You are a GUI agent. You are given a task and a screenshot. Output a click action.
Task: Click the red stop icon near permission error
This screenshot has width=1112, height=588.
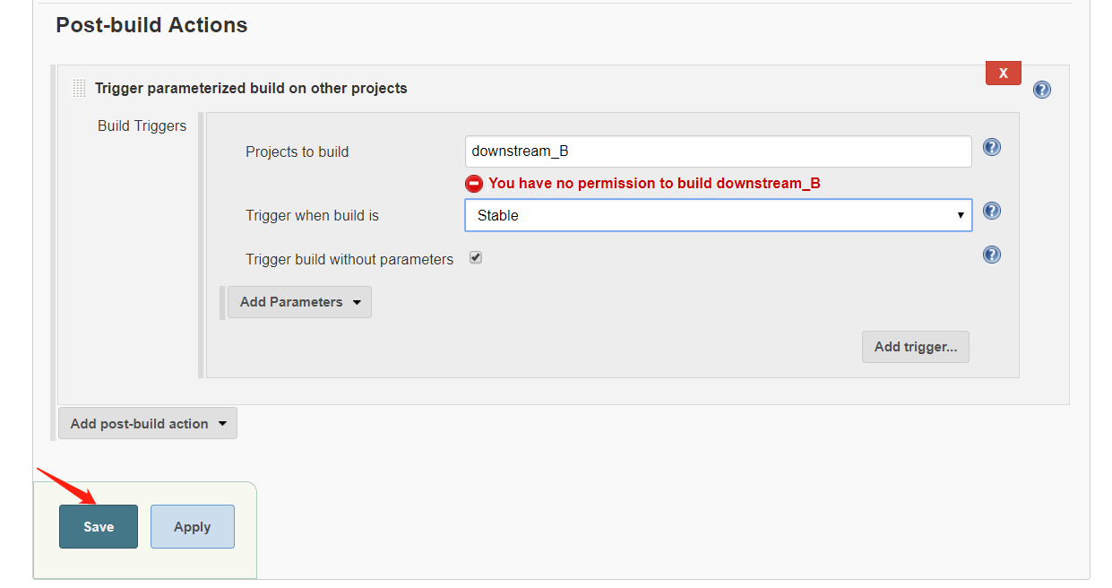(474, 184)
